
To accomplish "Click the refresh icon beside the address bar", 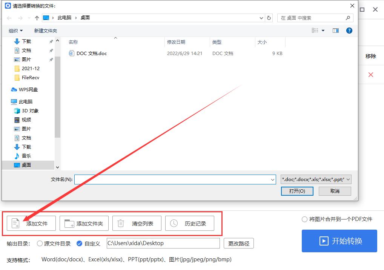I will click(x=269, y=18).
